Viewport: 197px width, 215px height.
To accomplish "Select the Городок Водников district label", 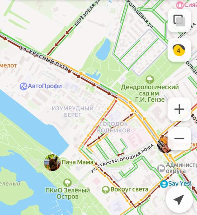I will [x=113, y=127].
